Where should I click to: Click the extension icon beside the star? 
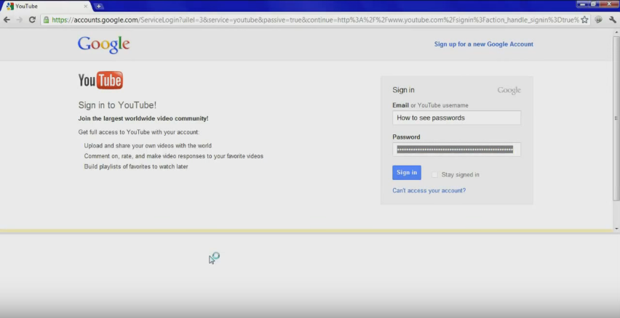pos(599,20)
